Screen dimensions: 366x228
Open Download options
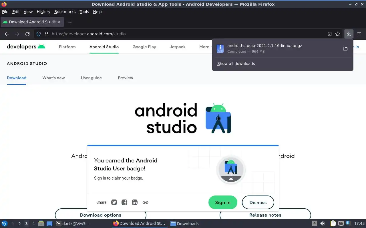coord(100,214)
